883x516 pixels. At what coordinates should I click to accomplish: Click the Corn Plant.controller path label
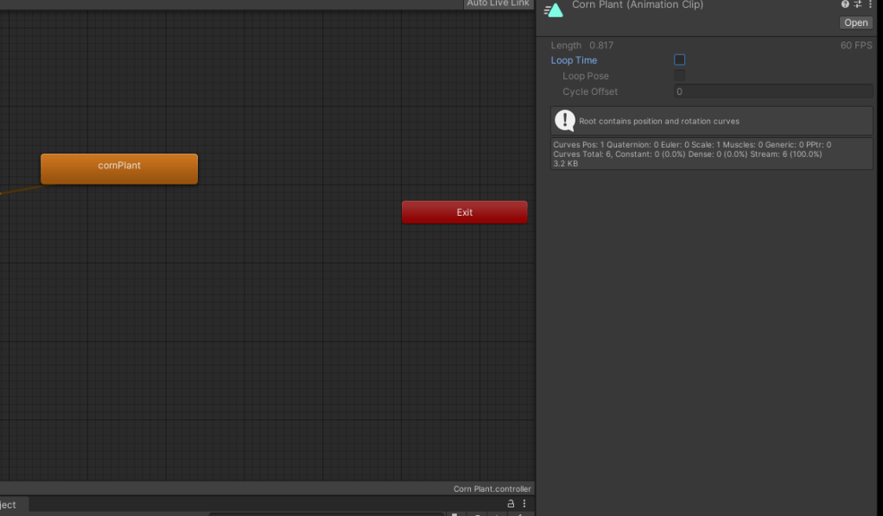point(492,489)
